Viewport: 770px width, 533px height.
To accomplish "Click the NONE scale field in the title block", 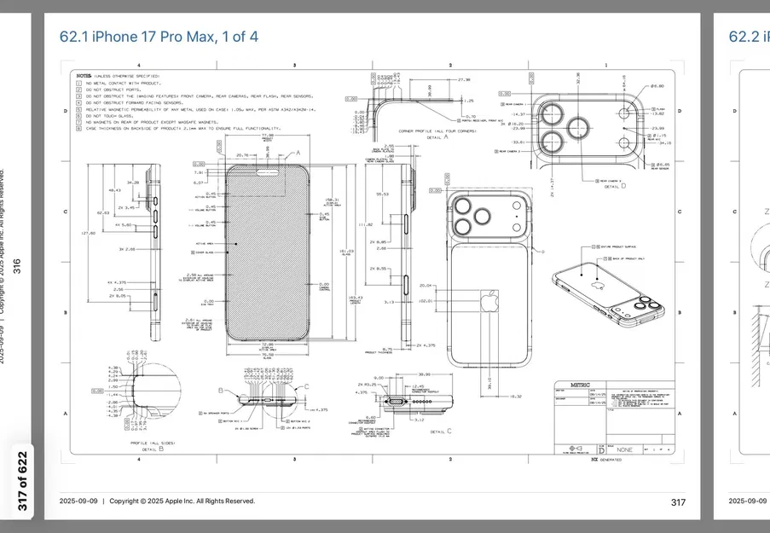I will click(624, 449).
